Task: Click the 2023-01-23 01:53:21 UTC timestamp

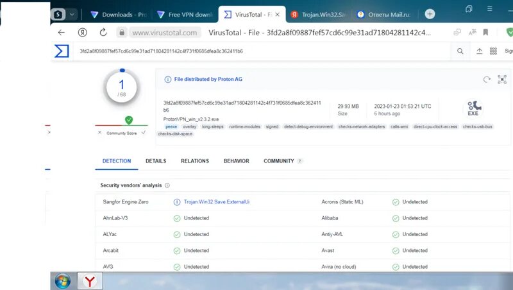Action: 403,107
